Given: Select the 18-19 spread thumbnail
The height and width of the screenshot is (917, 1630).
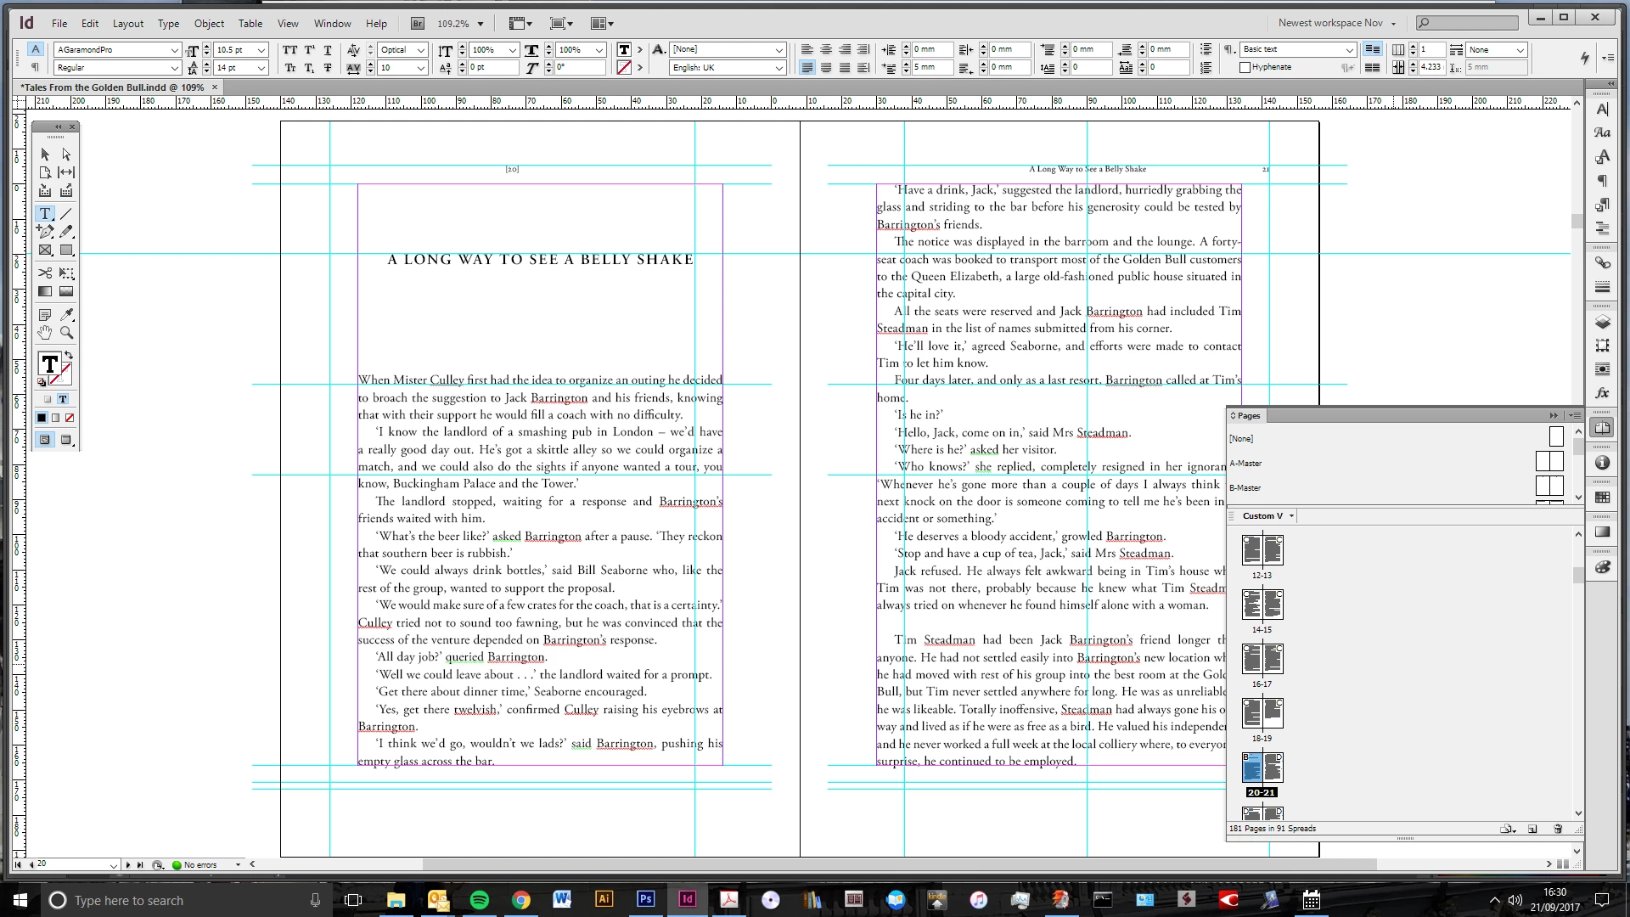Looking at the screenshot, I should click(x=1262, y=713).
